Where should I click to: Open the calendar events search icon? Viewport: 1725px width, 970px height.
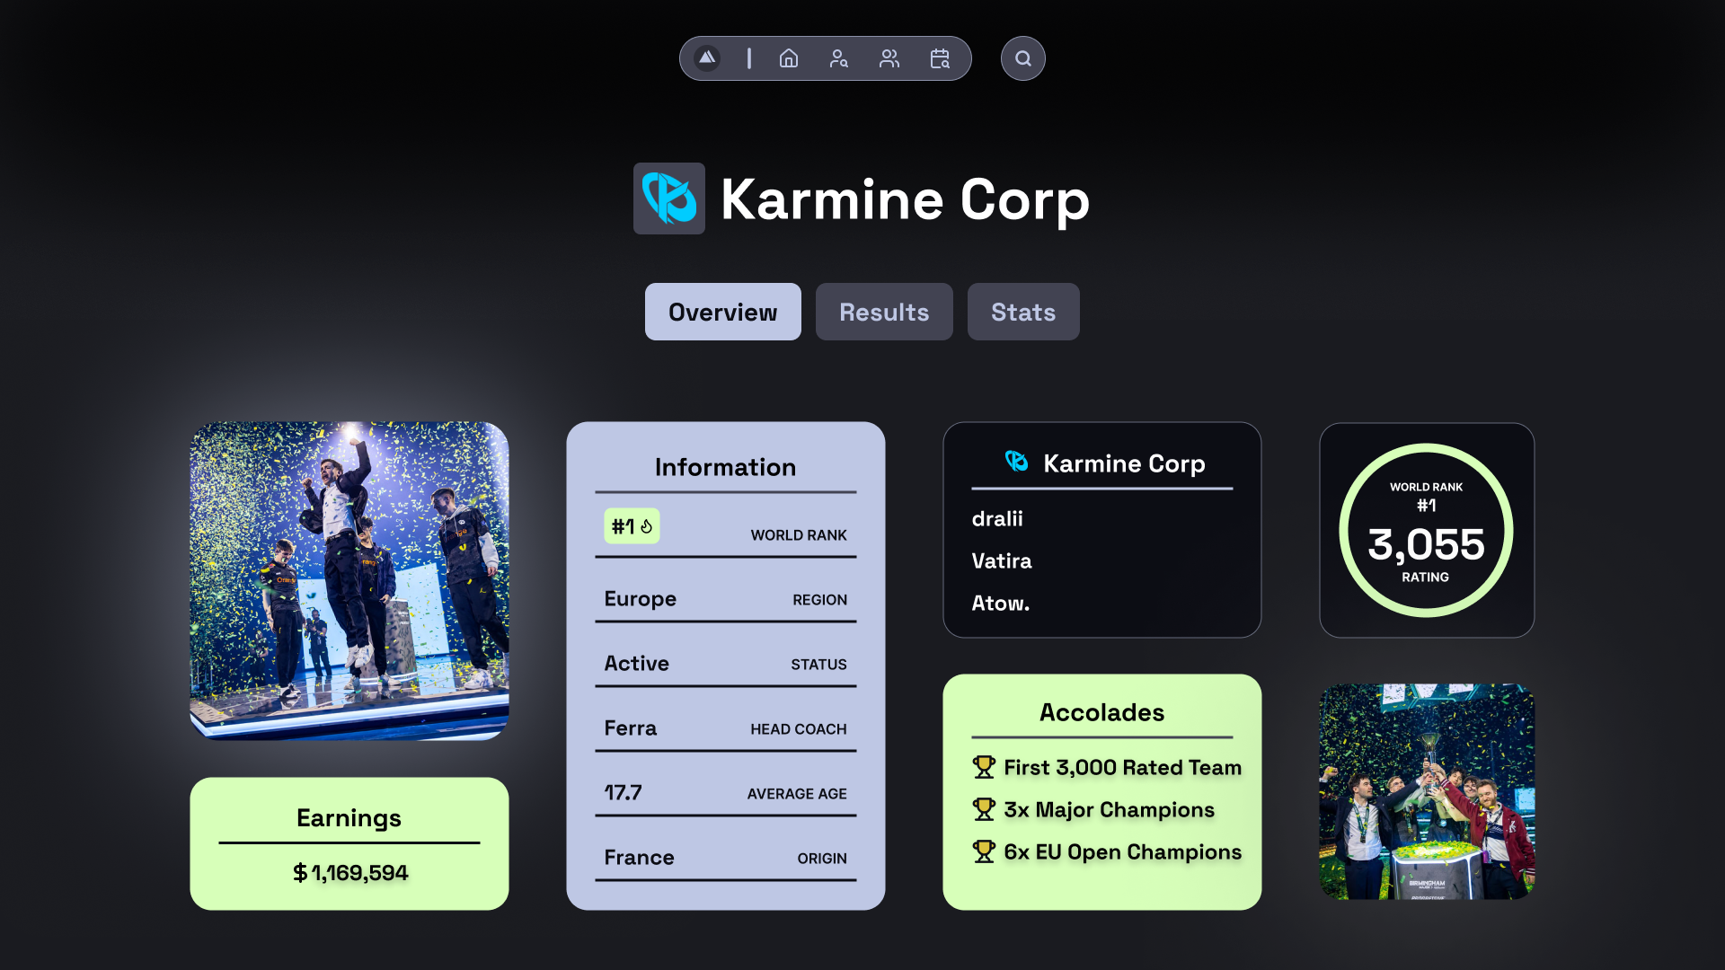(x=940, y=58)
